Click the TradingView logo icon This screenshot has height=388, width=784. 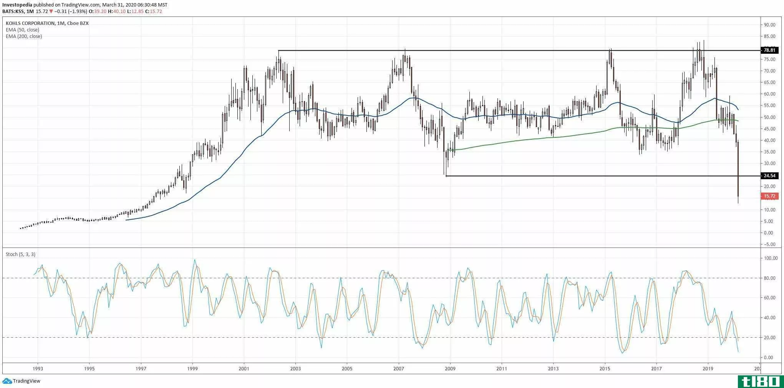pyautogui.click(x=7, y=381)
